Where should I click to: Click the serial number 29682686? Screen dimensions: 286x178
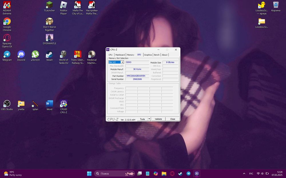click(x=137, y=79)
